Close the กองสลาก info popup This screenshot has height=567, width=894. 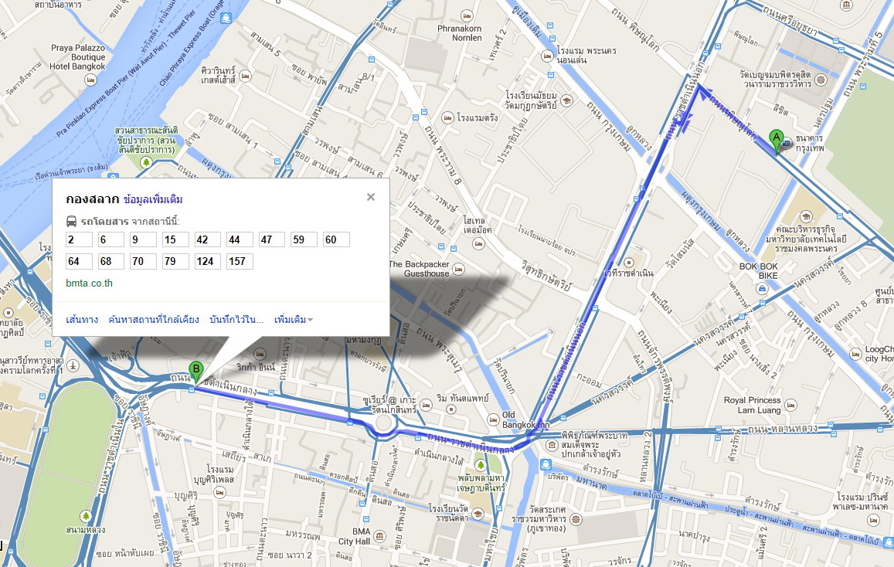[x=371, y=197]
